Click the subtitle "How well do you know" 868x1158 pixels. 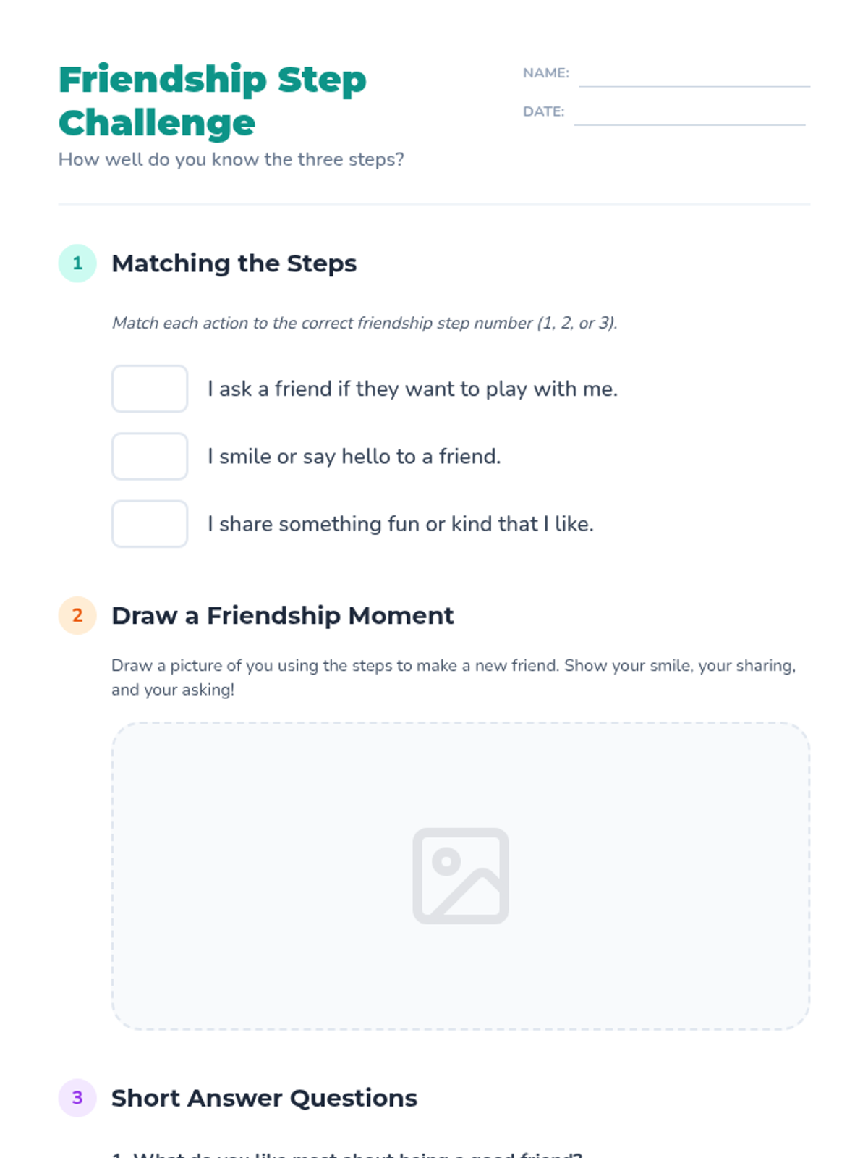click(231, 159)
